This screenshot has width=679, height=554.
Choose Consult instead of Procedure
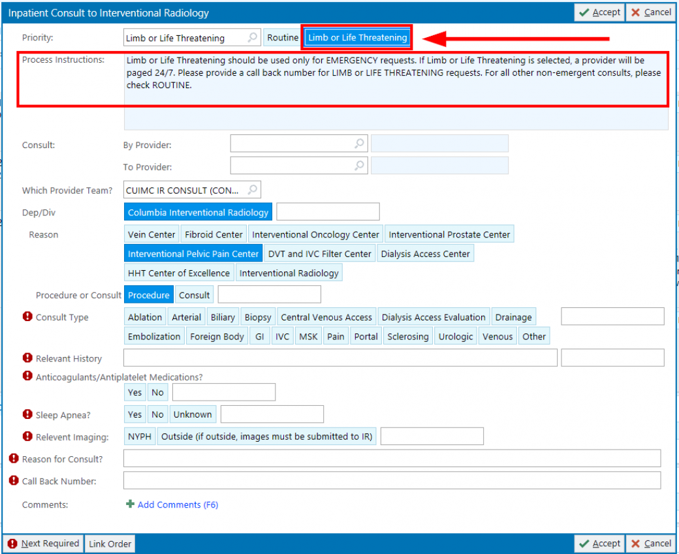194,295
